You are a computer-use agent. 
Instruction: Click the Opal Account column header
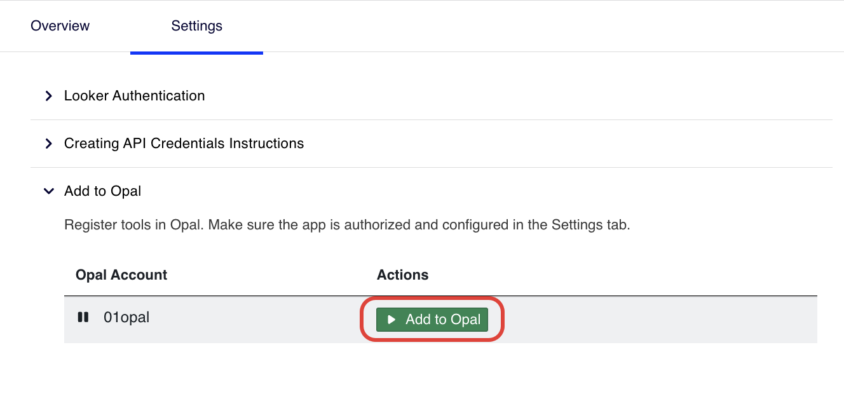(121, 275)
